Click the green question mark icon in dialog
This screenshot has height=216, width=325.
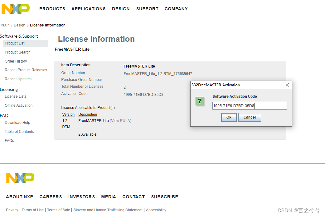(200, 101)
